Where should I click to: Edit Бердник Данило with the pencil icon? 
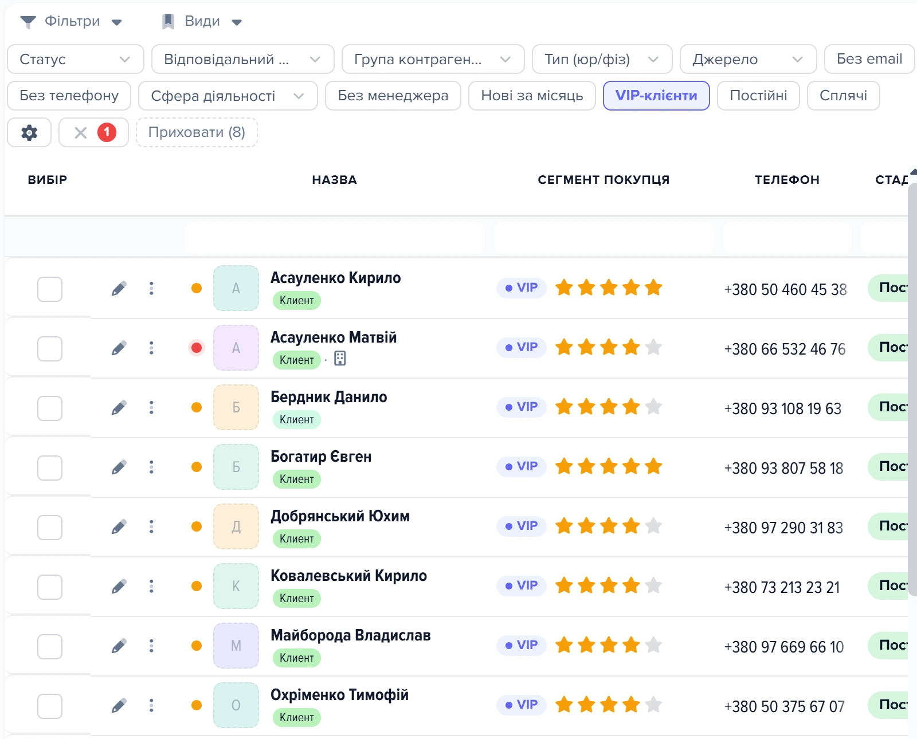(x=119, y=407)
